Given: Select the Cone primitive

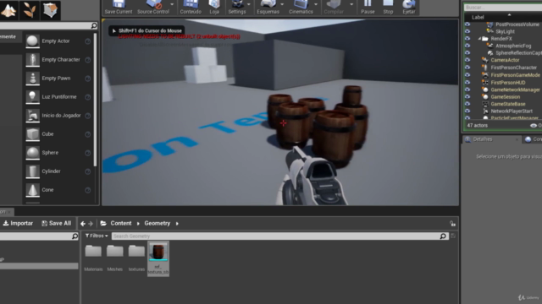Looking at the screenshot, I should [x=58, y=190].
